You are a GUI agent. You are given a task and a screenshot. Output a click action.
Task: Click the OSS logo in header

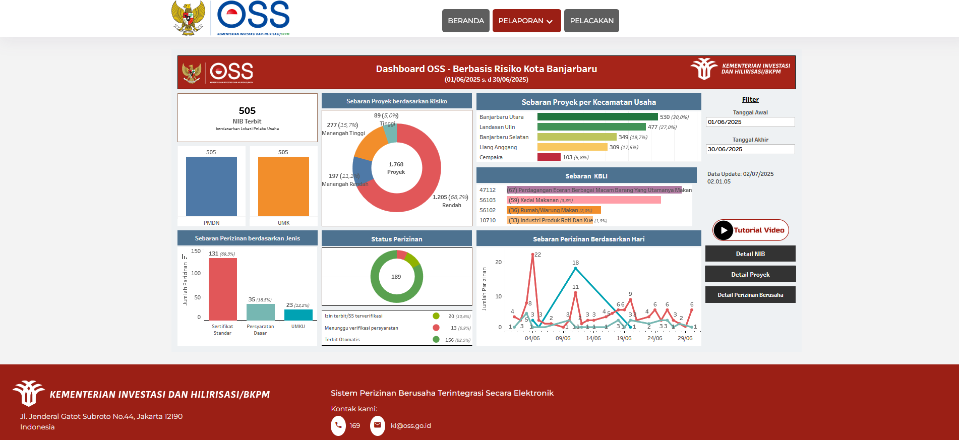click(x=253, y=16)
